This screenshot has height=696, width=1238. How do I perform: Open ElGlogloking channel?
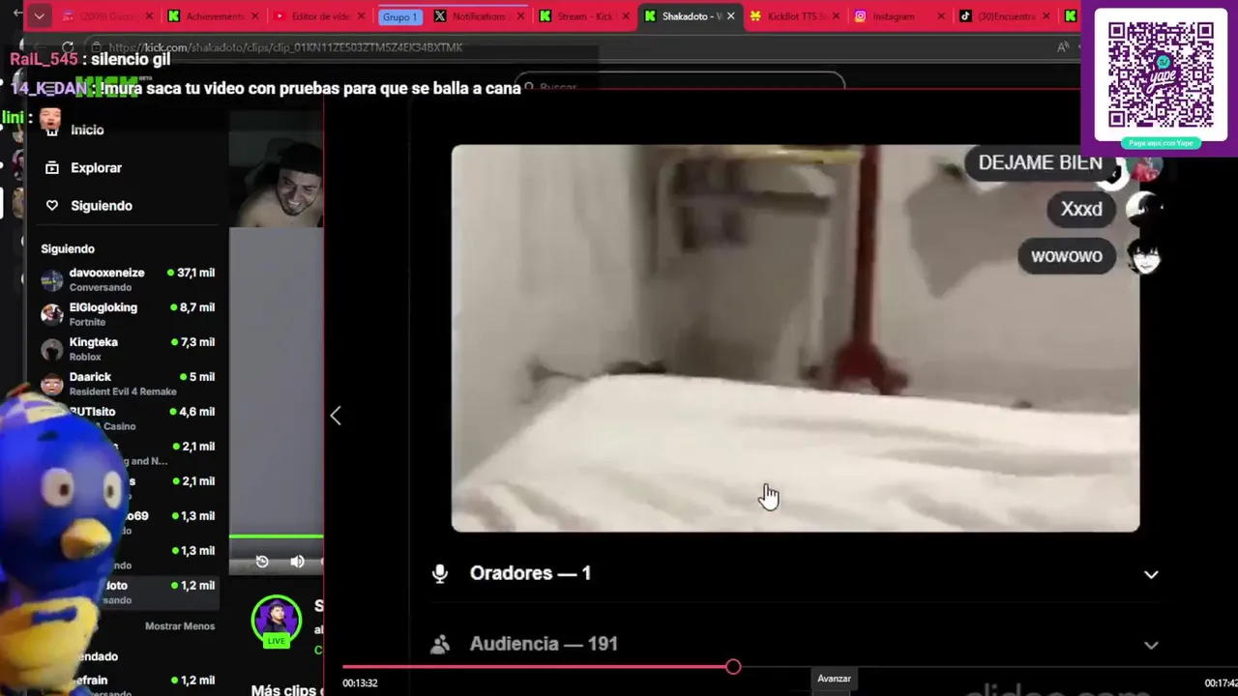click(128, 314)
